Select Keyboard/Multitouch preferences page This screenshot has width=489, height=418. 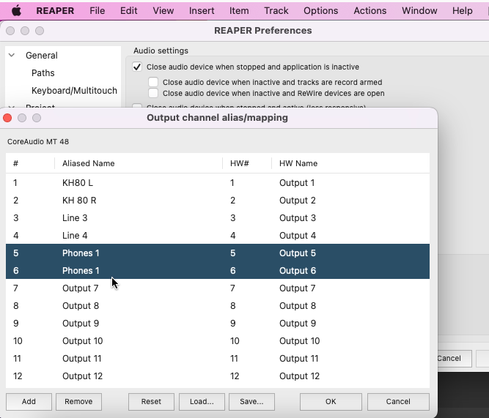point(74,91)
